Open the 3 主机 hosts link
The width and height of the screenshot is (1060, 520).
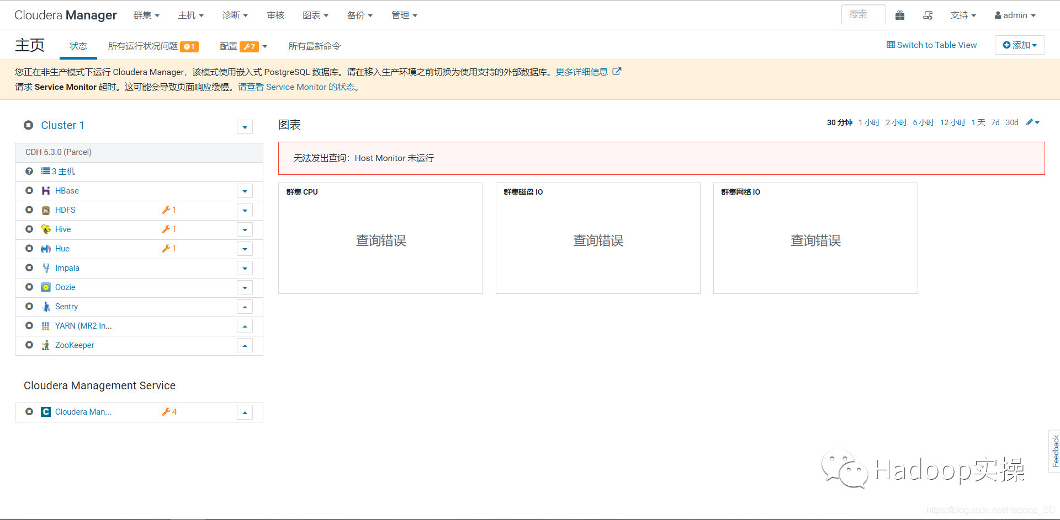(x=58, y=171)
